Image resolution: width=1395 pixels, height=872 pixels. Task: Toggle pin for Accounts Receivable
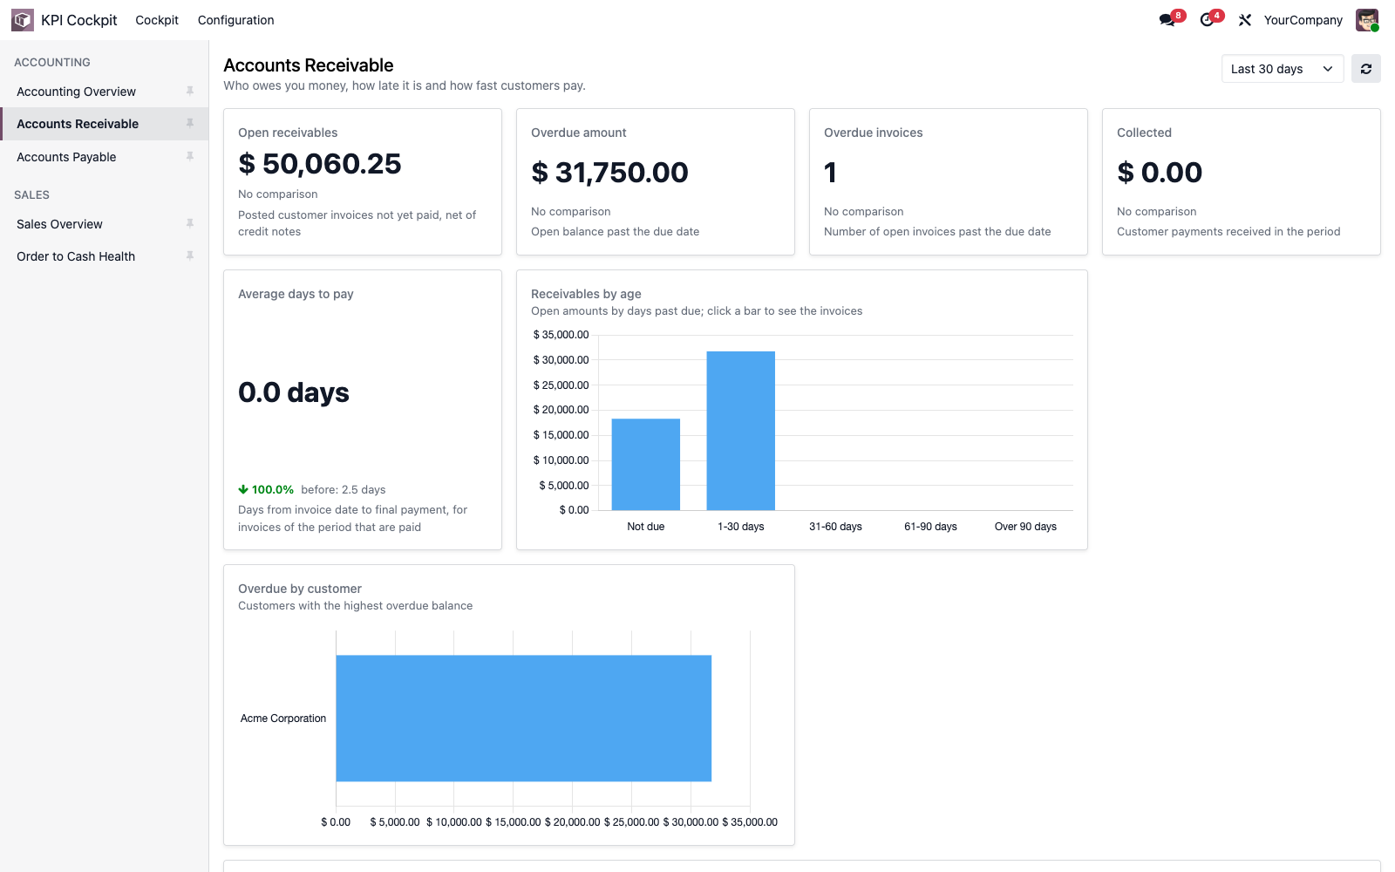[x=190, y=124]
